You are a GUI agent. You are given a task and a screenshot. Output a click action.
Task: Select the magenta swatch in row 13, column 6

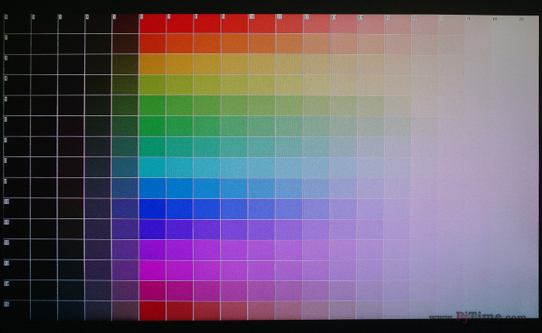153,270
